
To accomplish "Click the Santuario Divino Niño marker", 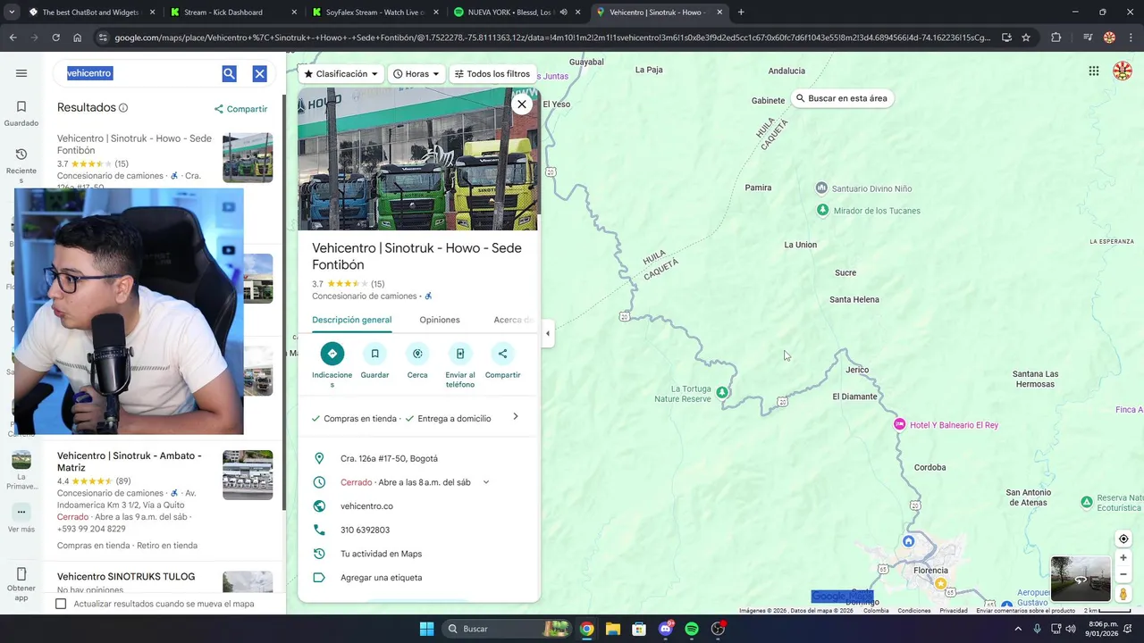I will coord(821,188).
